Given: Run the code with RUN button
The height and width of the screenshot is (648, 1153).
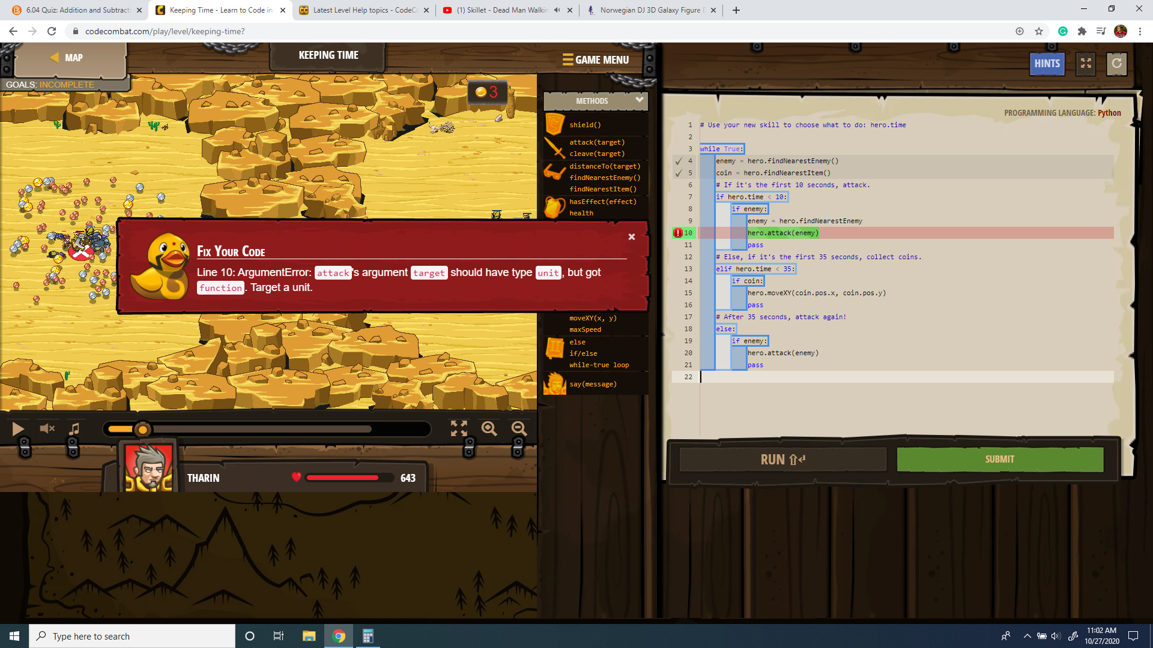Looking at the screenshot, I should point(782,460).
